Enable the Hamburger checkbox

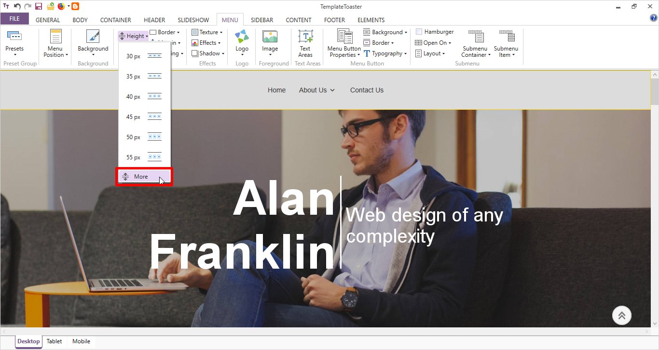point(419,32)
